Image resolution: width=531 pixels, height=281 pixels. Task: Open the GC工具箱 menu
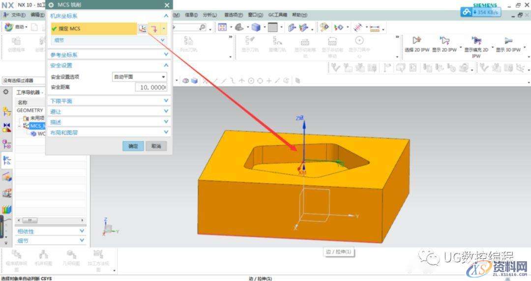[278, 15]
